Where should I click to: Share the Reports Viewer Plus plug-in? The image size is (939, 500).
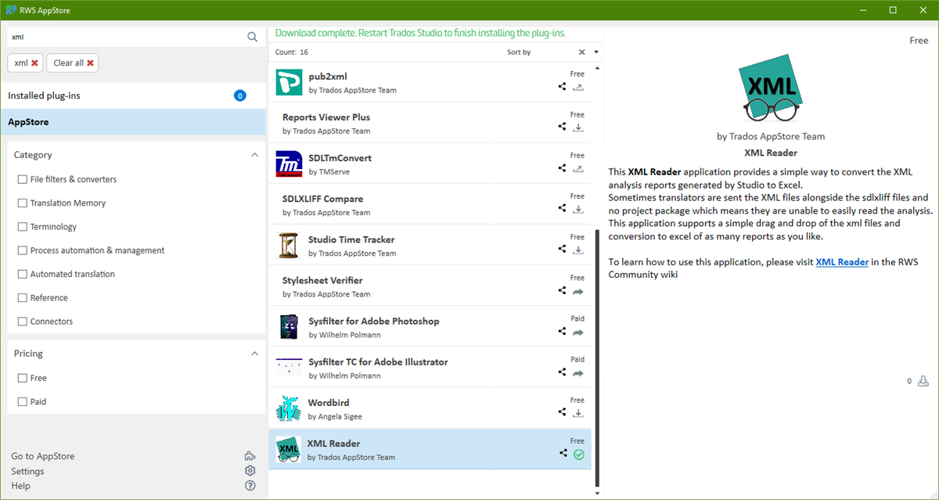pyautogui.click(x=562, y=128)
